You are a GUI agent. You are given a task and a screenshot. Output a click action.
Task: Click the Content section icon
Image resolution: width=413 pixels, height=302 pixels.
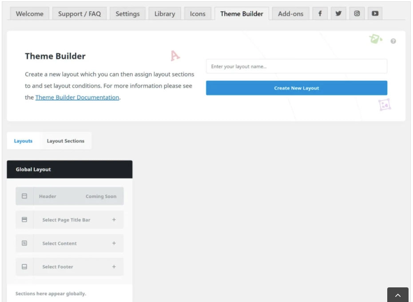24,243
